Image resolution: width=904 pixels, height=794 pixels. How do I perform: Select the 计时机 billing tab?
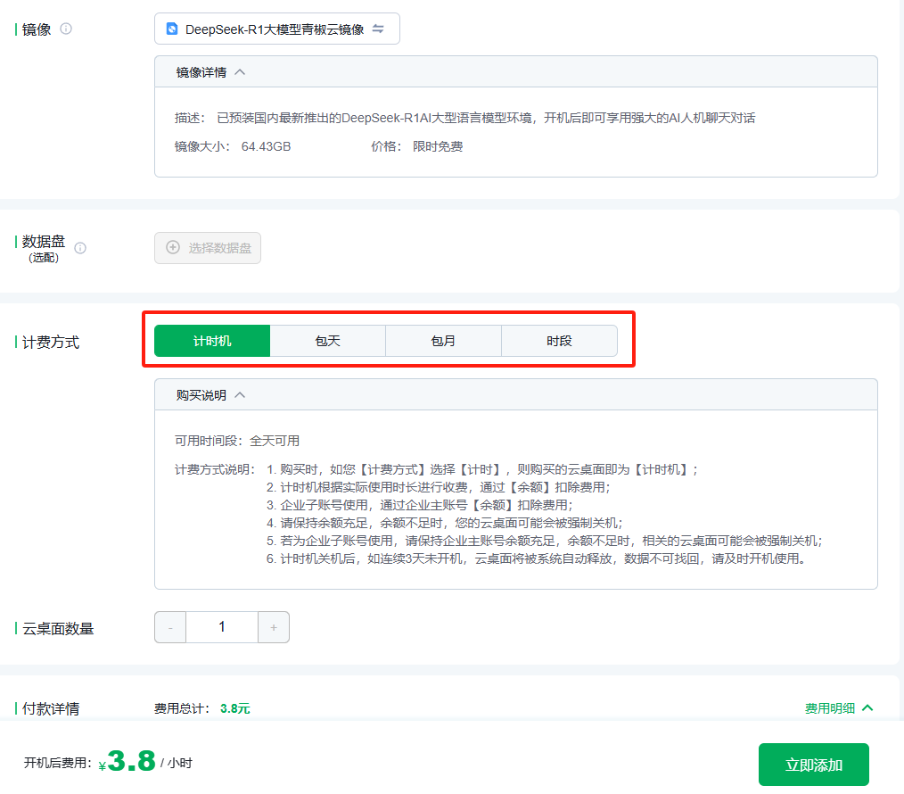(x=212, y=341)
